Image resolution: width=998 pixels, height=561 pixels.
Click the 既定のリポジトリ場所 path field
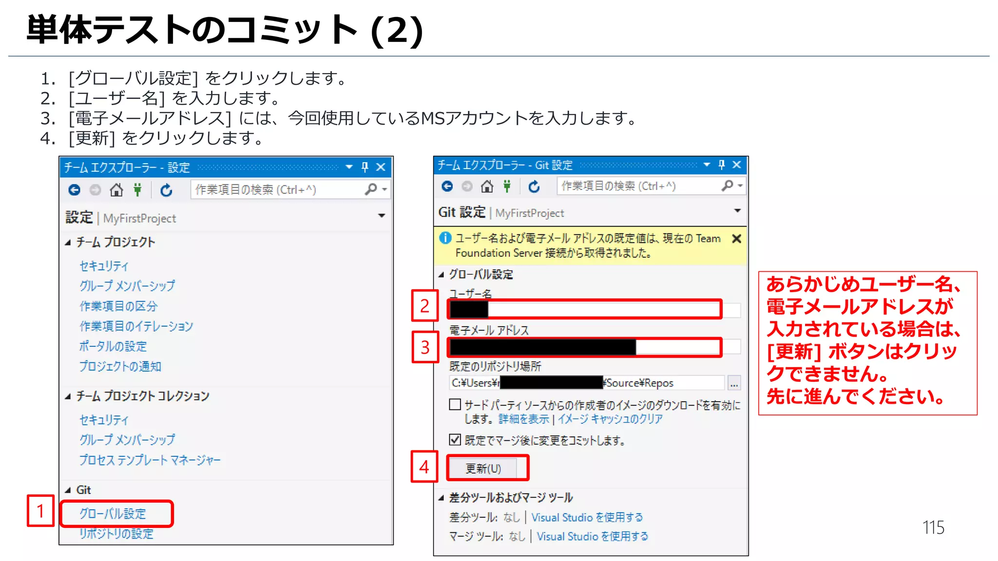pyautogui.click(x=586, y=383)
